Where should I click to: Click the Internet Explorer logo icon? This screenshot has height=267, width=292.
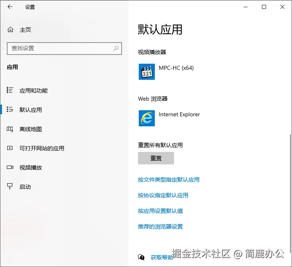(x=147, y=118)
